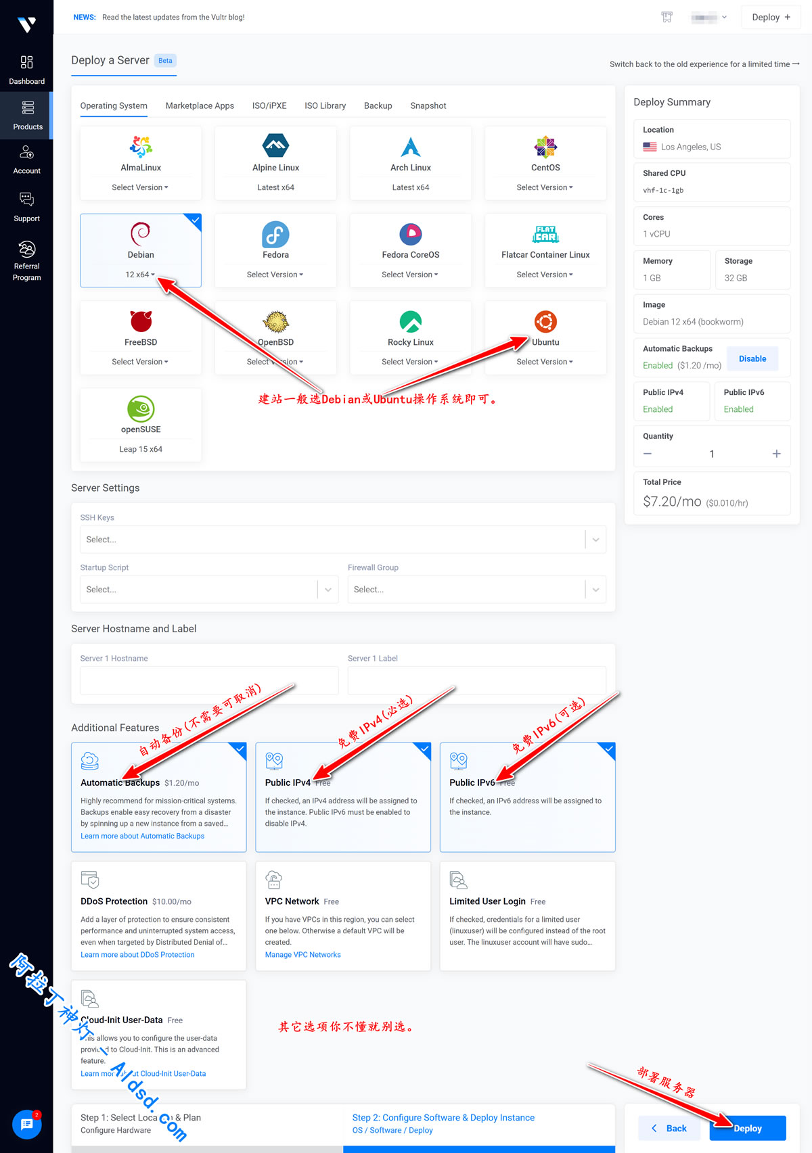Screen dimensions: 812x1153
Task: Click the cart icon in top bar
Action: (667, 17)
